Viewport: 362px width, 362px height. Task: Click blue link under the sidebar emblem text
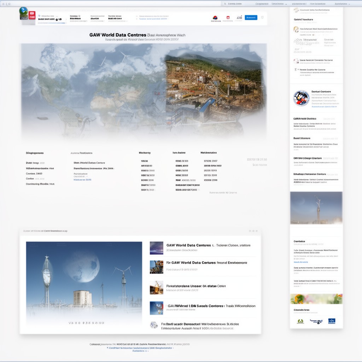click(324, 107)
